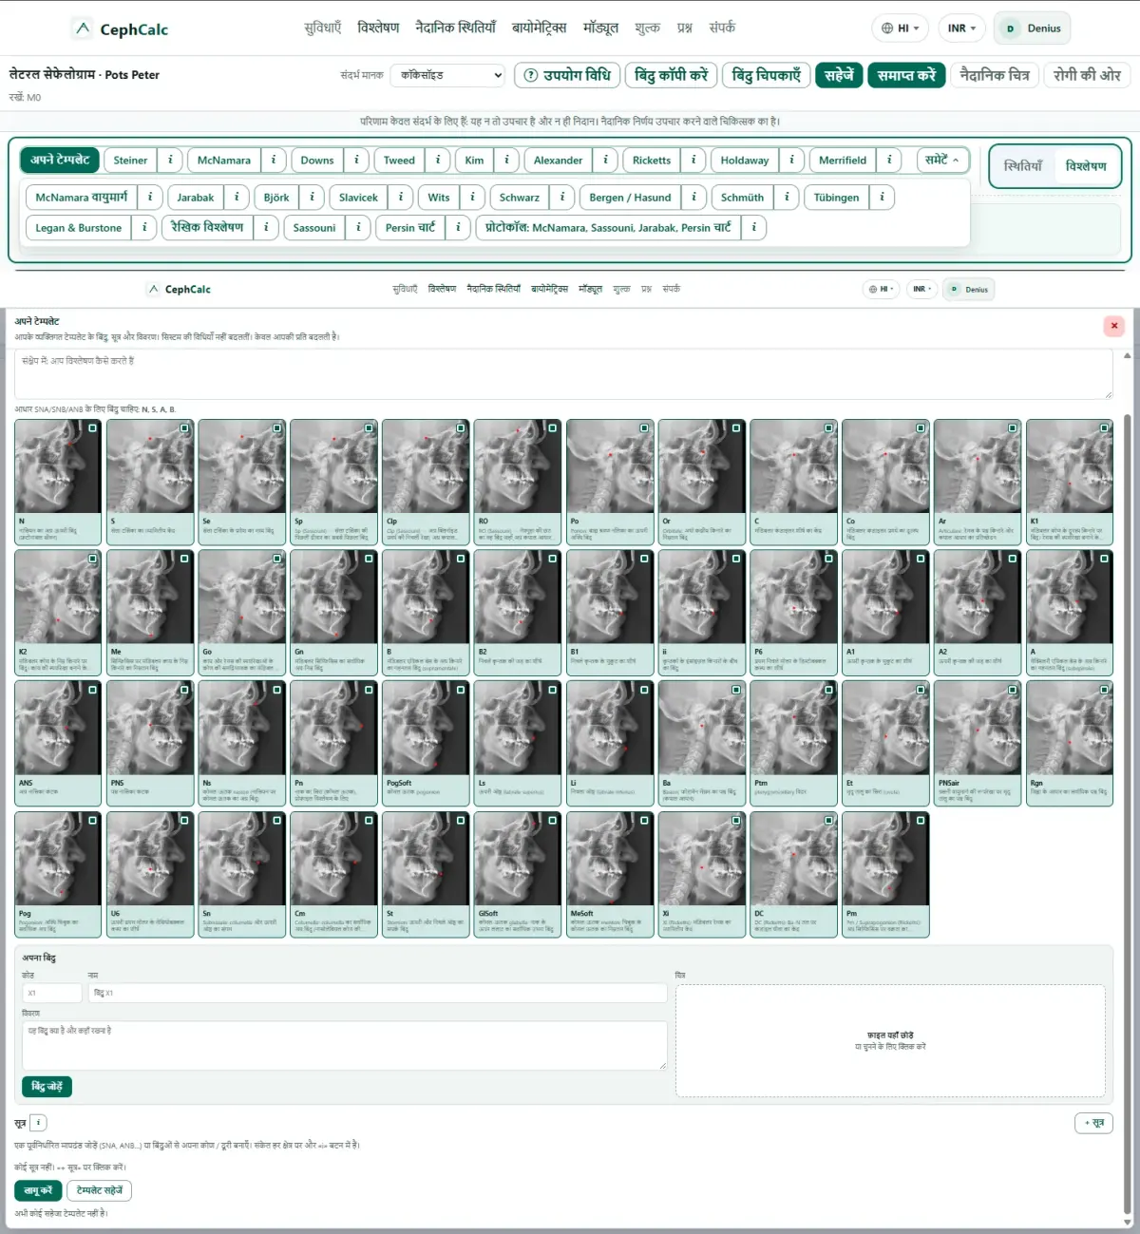Select checkbox on the Po point card
The height and width of the screenshot is (1234, 1140).
644,428
